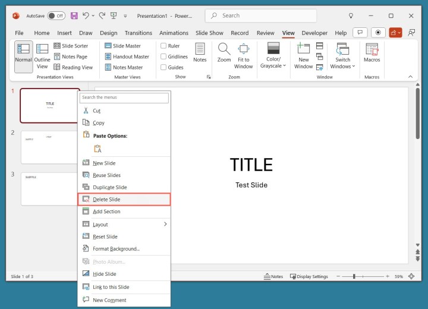Expand the Layout submenu
Screen dimensions: 428x309
[x=124, y=225]
